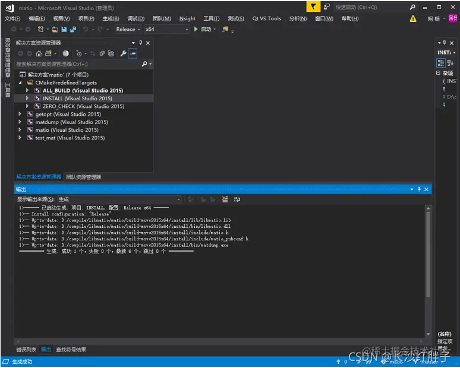The height and width of the screenshot is (368, 460).
Task: Click the Output panel horizontal scrollbar
Action: coord(220,341)
